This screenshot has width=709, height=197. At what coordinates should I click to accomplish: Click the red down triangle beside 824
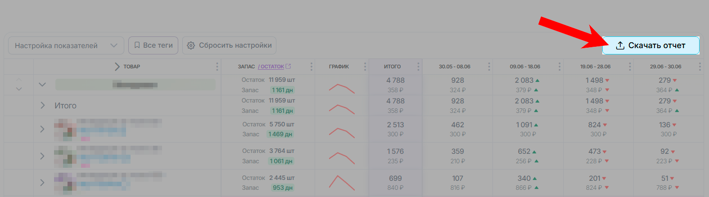[x=605, y=125]
